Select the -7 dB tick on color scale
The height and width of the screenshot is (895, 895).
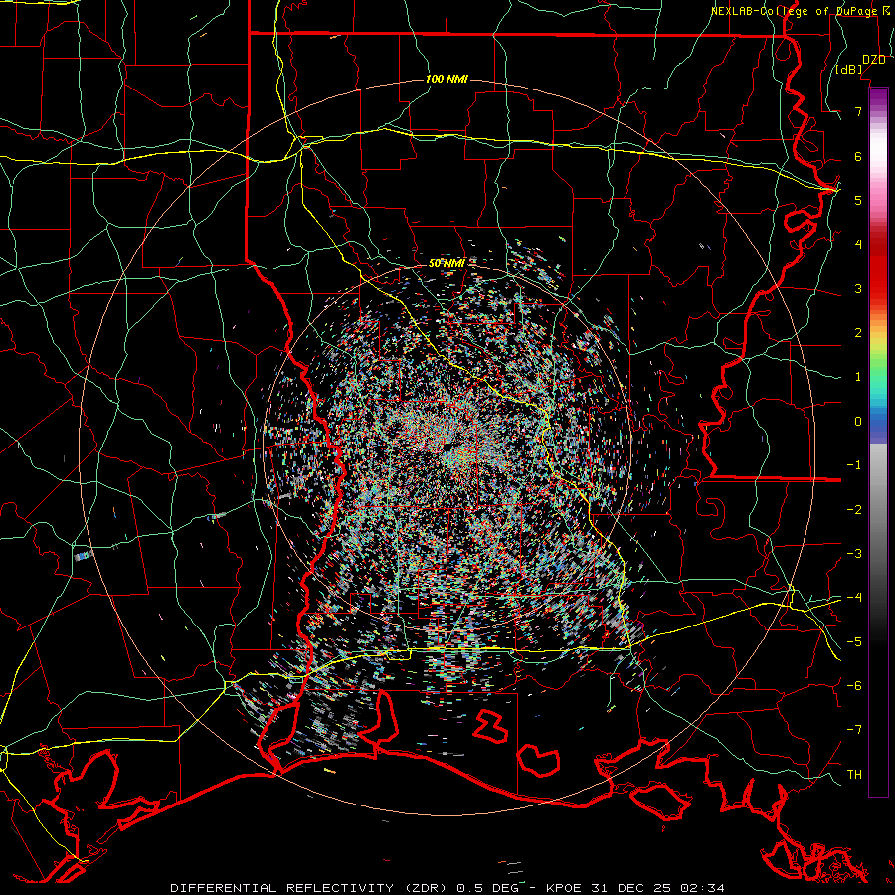854,730
